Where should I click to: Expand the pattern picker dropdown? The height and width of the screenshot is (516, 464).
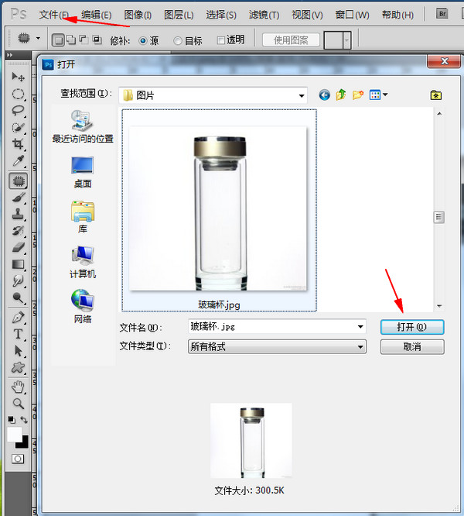346,40
